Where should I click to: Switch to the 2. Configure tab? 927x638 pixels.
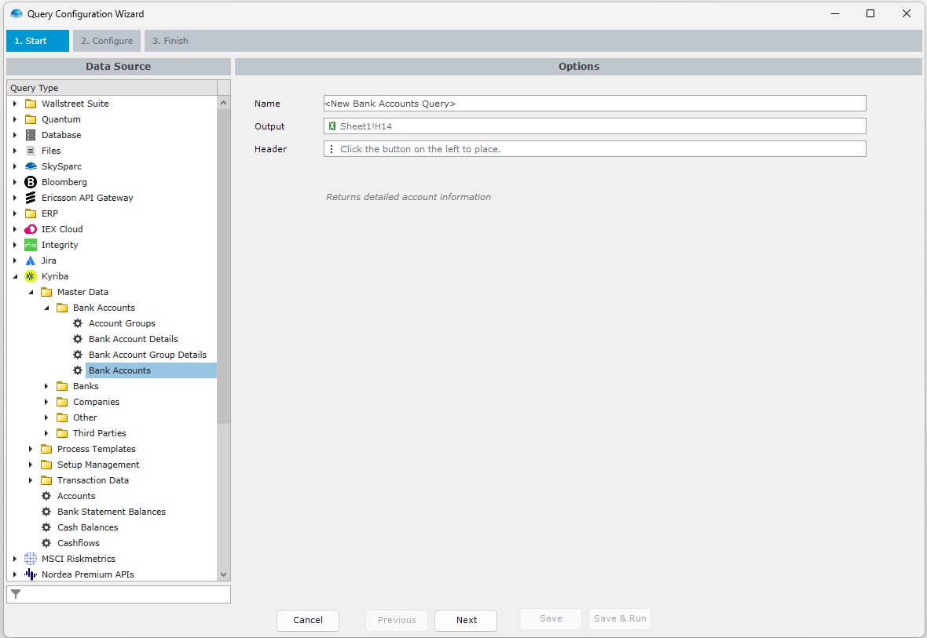[107, 41]
